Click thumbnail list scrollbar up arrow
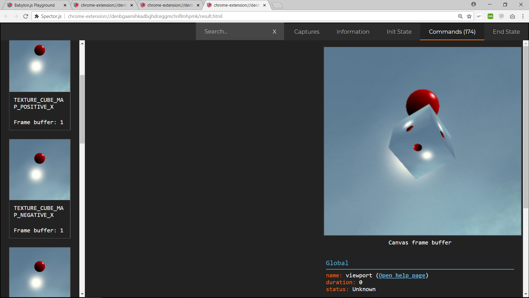 pos(82,43)
